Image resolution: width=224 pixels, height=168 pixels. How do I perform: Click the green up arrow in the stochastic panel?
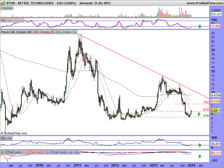click(x=200, y=26)
